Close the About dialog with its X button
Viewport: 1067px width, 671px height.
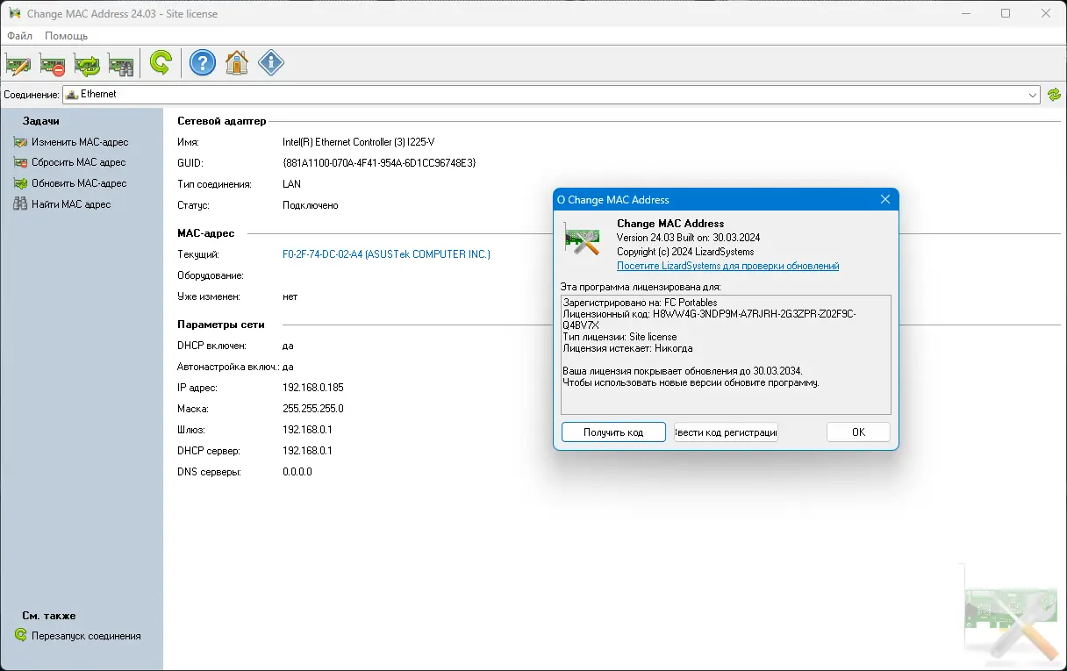pos(885,200)
